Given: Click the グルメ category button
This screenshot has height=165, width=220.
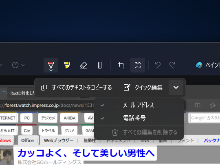Looking at the screenshot, I should coord(69,130).
